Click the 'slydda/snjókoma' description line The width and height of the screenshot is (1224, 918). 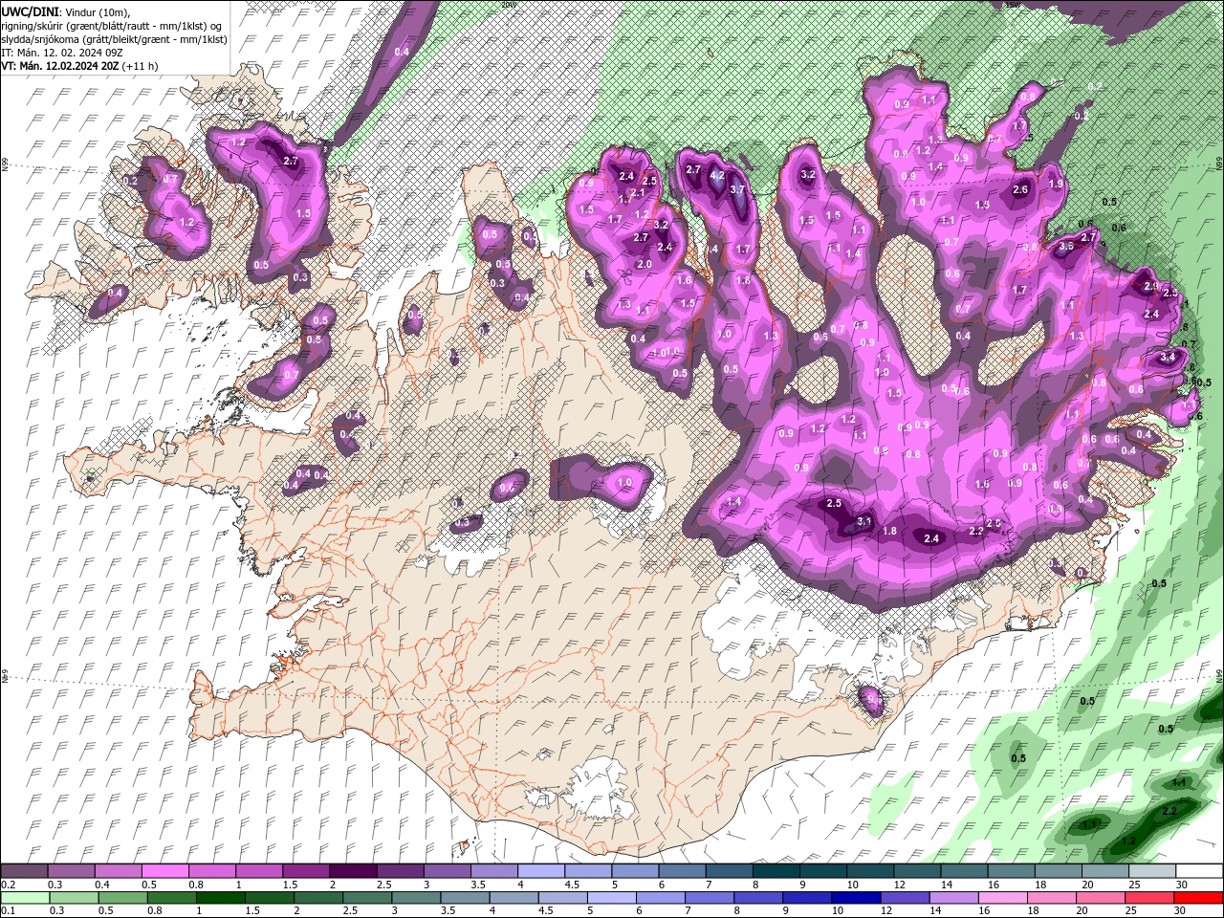pyautogui.click(x=114, y=39)
